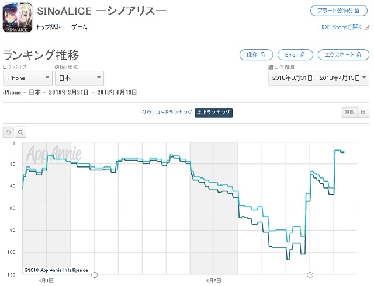This screenshot has width=374, height=286.
Task: Open the 日本 country dropdown
Action: tap(79, 78)
